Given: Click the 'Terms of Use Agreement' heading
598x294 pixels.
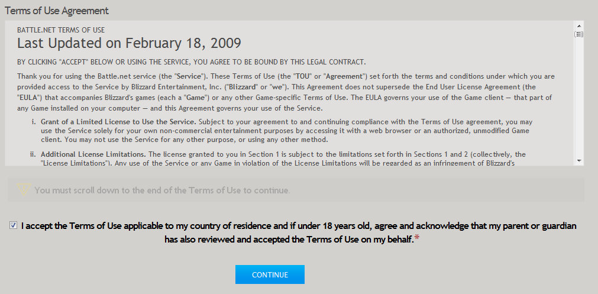Looking at the screenshot, I should point(57,11).
